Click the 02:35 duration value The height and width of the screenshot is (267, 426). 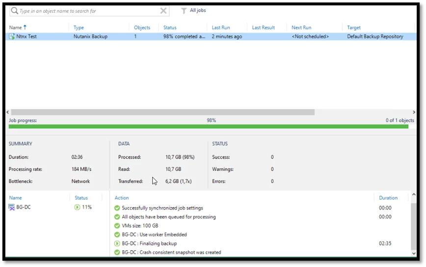click(x=385, y=243)
